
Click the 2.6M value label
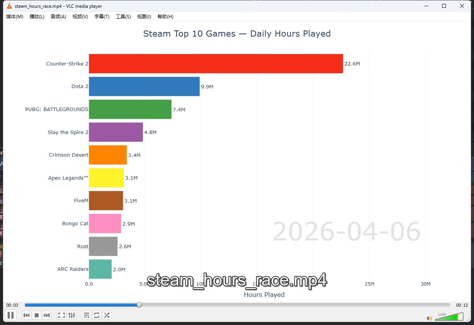point(125,247)
